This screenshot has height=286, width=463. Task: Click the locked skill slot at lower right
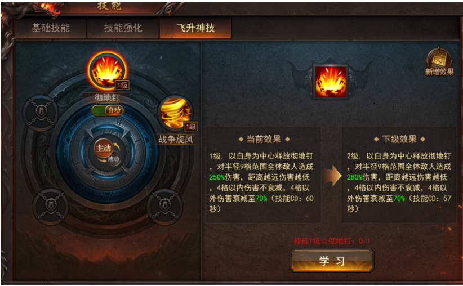click(165, 205)
